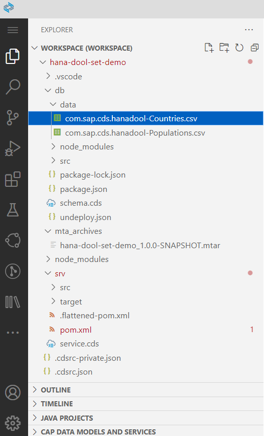Collapse all folders in Explorer
The height and width of the screenshot is (436, 264).
(255, 48)
